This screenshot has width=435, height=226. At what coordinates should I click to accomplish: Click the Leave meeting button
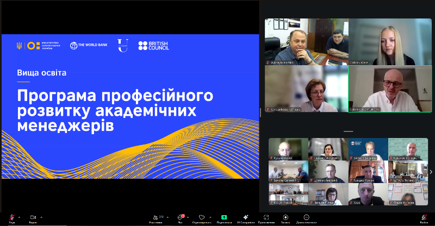click(x=424, y=218)
